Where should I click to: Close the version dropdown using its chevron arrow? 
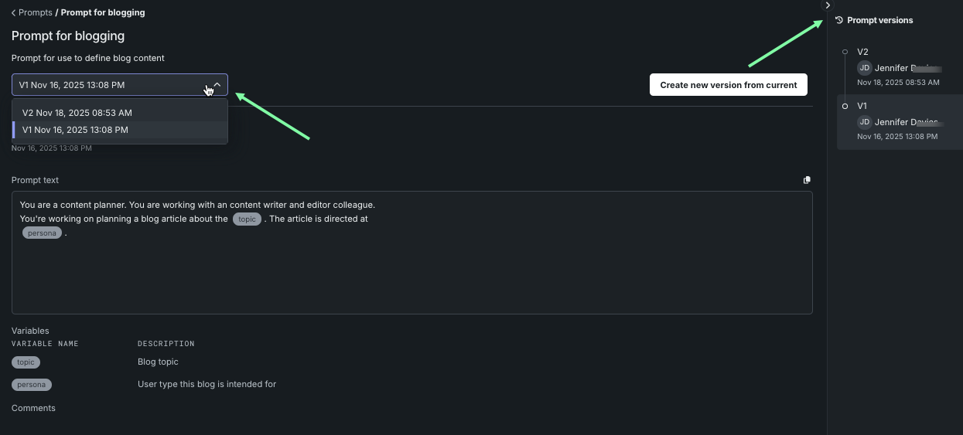(217, 85)
